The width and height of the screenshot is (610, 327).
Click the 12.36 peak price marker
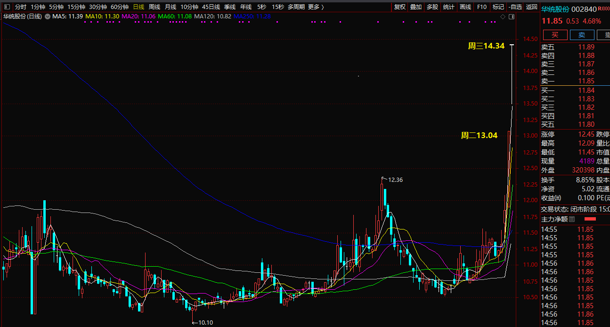(x=396, y=180)
